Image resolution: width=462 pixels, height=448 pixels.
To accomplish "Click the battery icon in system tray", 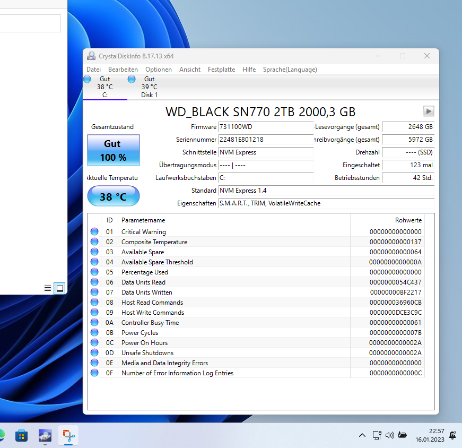I will (x=402, y=435).
